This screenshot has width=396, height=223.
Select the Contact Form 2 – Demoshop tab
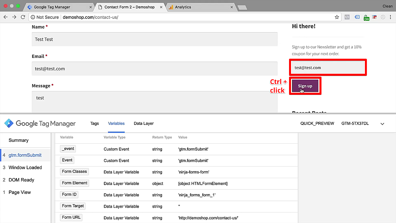tap(129, 7)
